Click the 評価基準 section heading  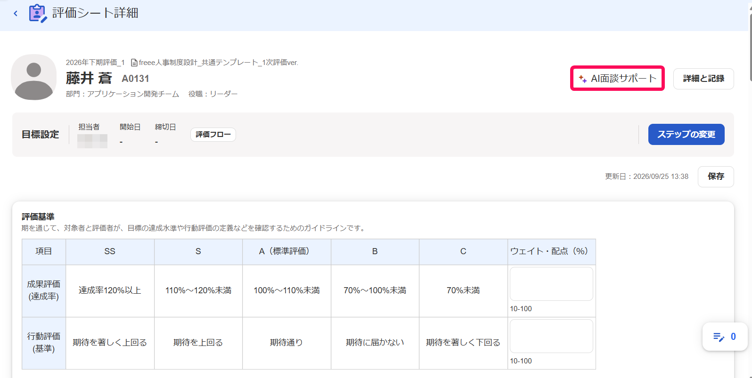38,217
